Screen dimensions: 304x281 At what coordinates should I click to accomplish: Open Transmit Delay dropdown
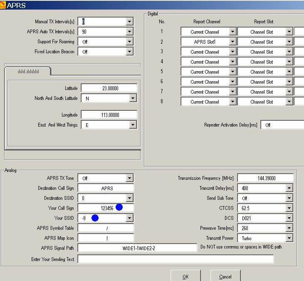[289, 188]
